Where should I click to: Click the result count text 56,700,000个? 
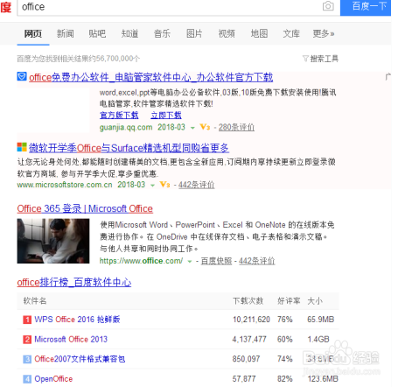[118, 59]
